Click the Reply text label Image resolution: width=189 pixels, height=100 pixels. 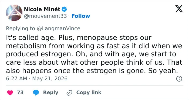pos(51,92)
